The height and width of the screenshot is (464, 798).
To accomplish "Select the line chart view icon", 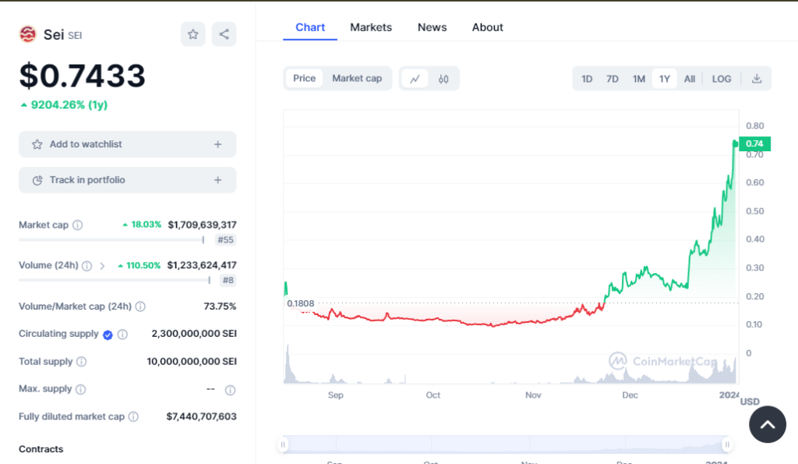I will tap(415, 79).
